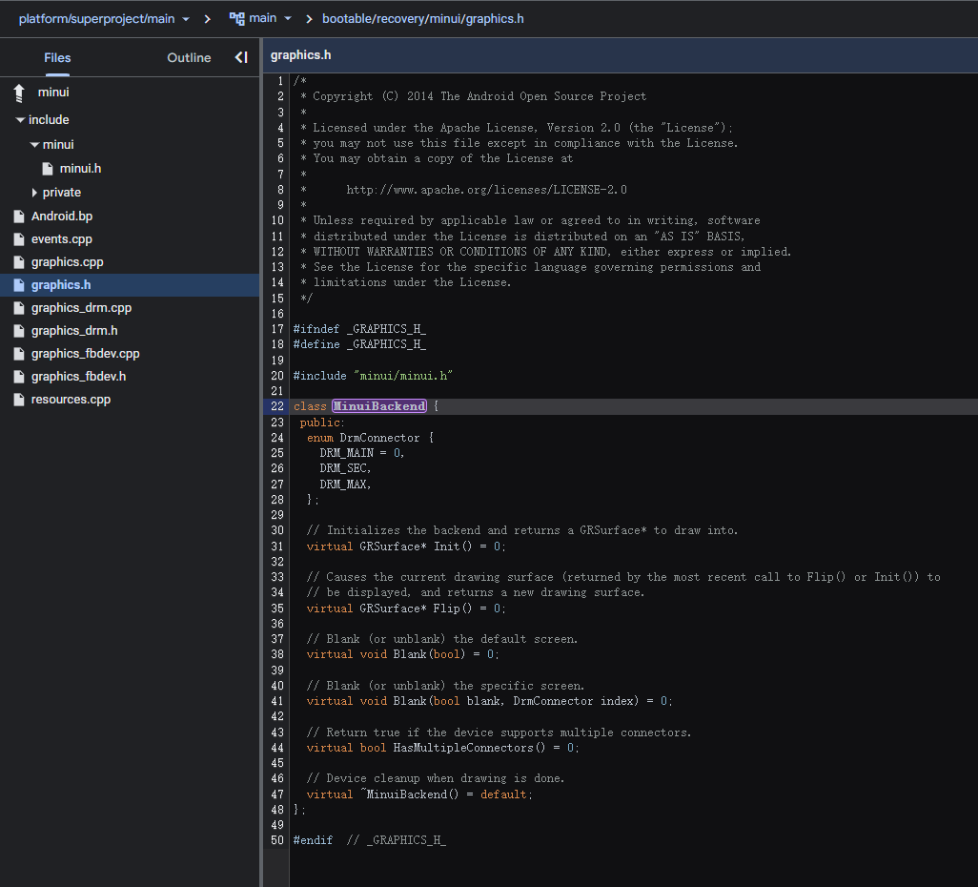The height and width of the screenshot is (887, 978).
Task: Expand the private folder
Action: [x=34, y=193]
